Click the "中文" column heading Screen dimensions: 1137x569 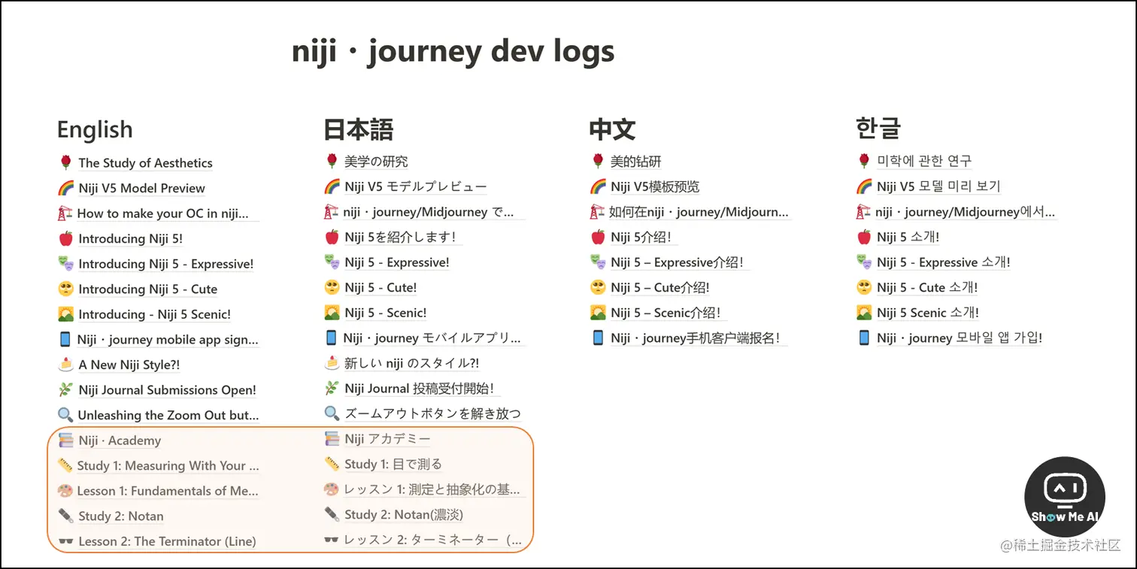(x=613, y=129)
